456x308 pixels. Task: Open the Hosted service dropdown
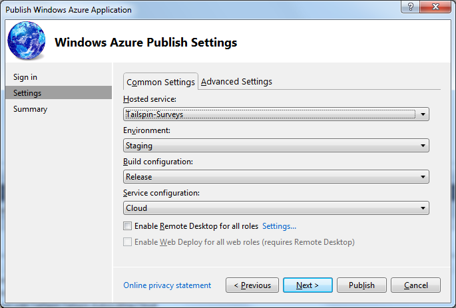276,114
